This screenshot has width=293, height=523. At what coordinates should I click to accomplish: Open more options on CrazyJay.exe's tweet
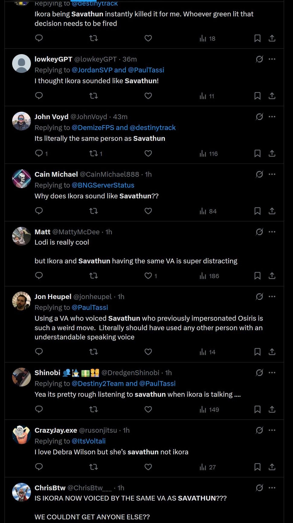click(272, 430)
